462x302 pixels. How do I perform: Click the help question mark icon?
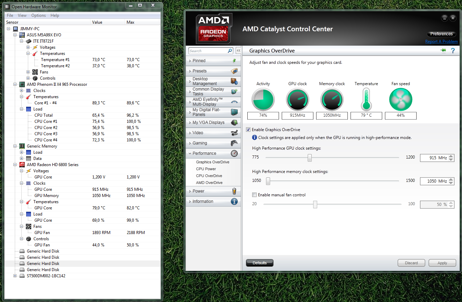[x=453, y=51]
